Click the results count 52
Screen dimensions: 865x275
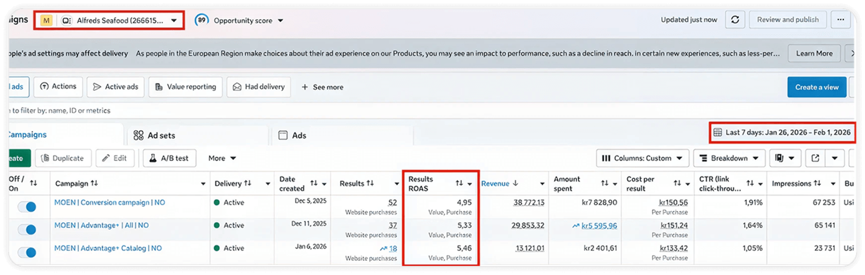click(x=392, y=203)
